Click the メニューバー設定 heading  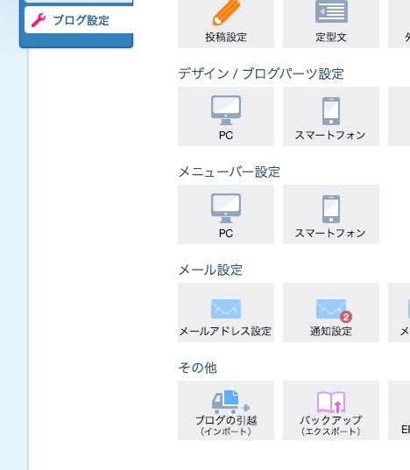tap(230, 172)
